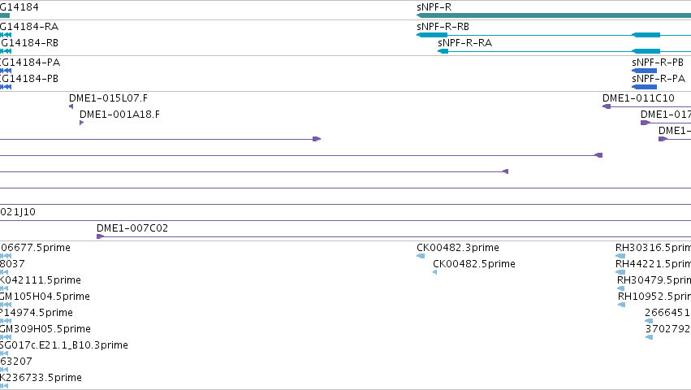Viewport: 691px width, 390px height.
Task: Click the G14184-PA protein label
Action: pyautogui.click(x=30, y=63)
